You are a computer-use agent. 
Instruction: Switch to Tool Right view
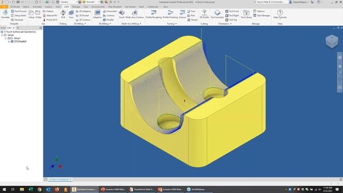(232, 16)
